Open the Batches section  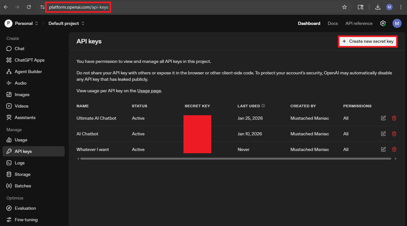pos(23,186)
